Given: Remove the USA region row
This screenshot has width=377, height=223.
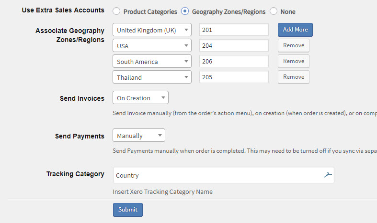Looking at the screenshot, I should coord(294,45).
